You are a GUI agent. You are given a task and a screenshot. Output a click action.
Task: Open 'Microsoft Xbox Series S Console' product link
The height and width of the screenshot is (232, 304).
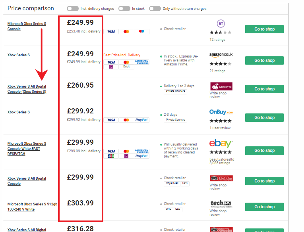pyautogui.click(x=27, y=26)
